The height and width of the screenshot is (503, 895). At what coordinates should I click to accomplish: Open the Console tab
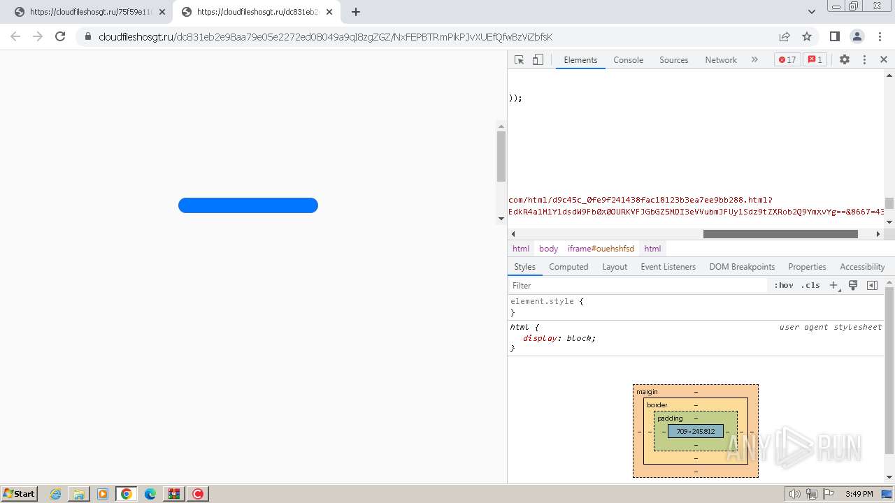tap(628, 60)
